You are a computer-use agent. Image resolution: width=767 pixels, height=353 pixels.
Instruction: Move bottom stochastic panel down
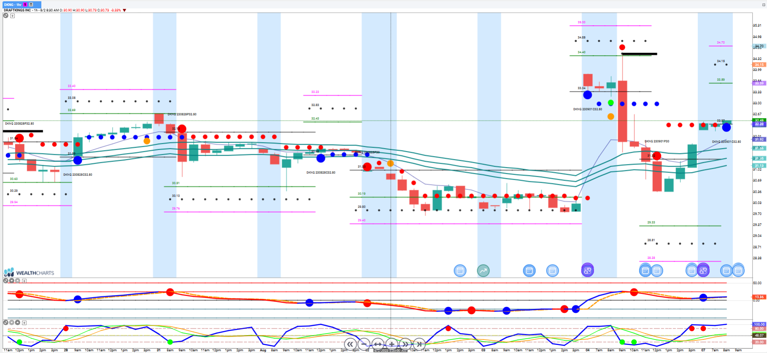coord(12,322)
